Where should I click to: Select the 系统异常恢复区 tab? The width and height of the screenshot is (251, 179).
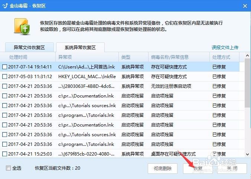[x=80, y=48]
